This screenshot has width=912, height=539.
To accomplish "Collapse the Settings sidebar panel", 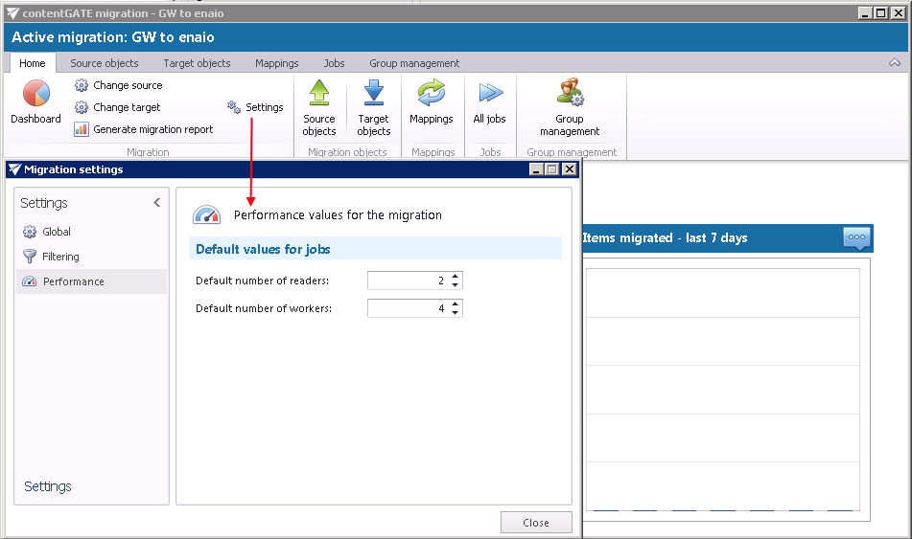I will pos(157,203).
